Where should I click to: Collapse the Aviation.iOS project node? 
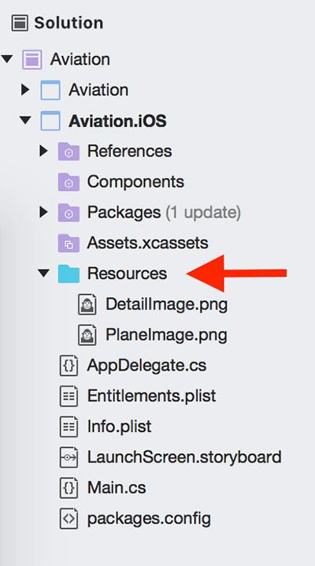pos(25,120)
